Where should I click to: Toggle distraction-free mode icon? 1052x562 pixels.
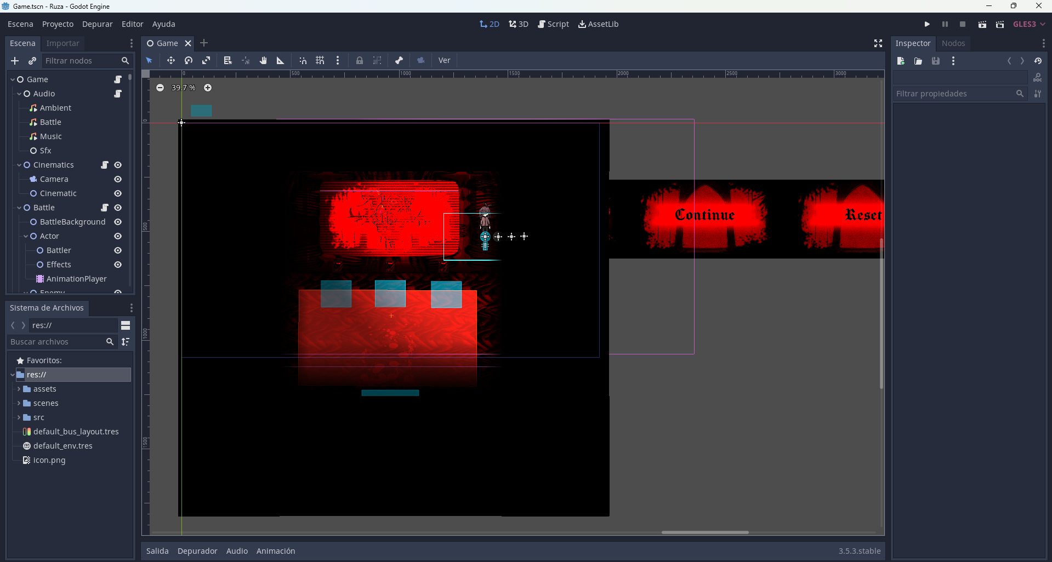coord(878,43)
